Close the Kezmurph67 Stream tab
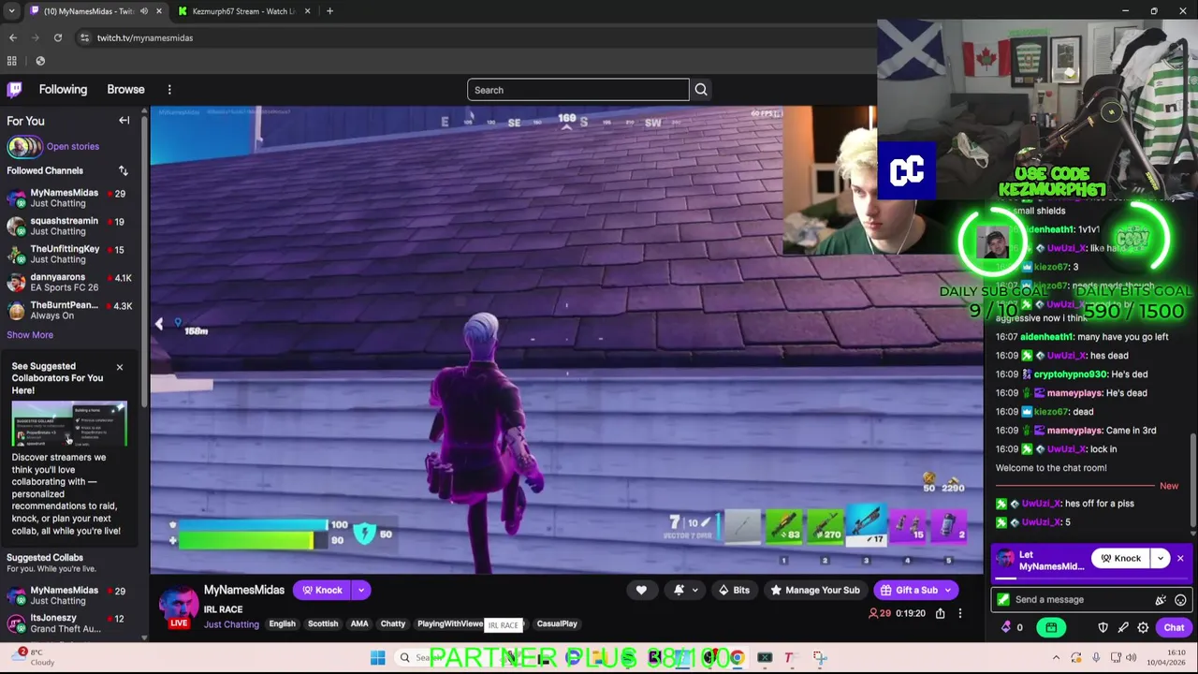The height and width of the screenshot is (674, 1198). coord(307,11)
